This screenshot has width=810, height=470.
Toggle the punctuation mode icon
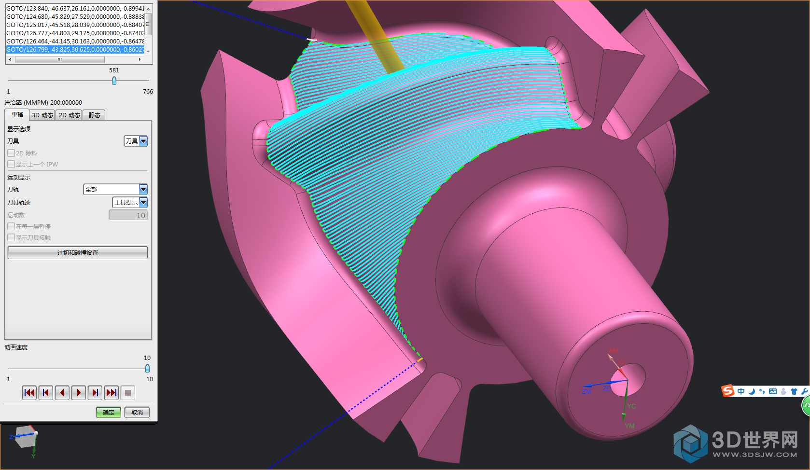(x=762, y=391)
